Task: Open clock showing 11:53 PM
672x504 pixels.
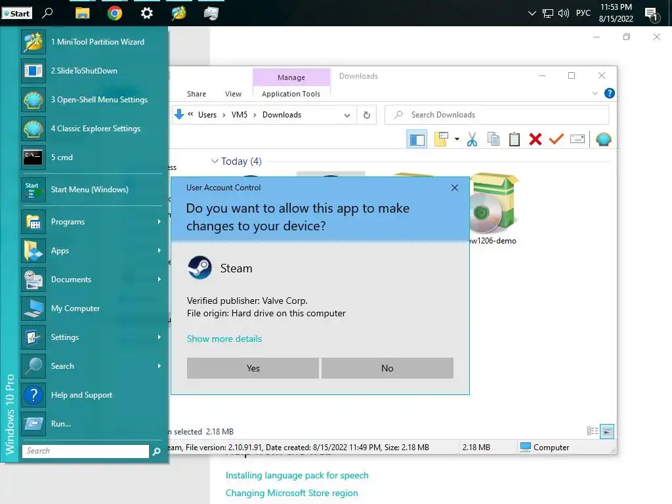Action: pyautogui.click(x=616, y=13)
